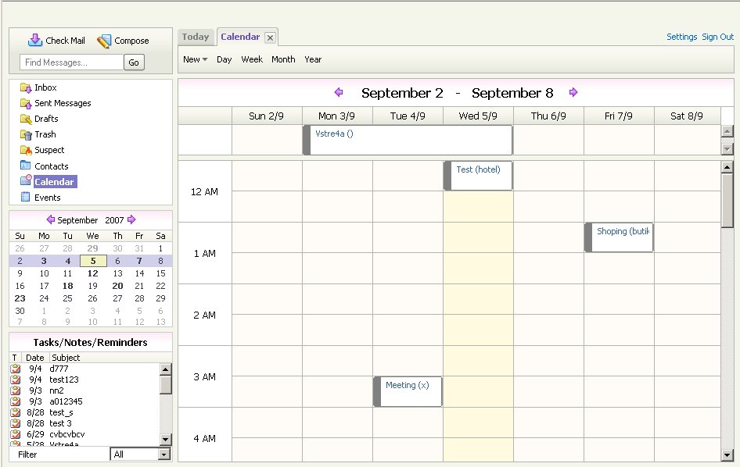Switch to the Today tab
Image resolution: width=740 pixels, height=467 pixels.
click(196, 36)
